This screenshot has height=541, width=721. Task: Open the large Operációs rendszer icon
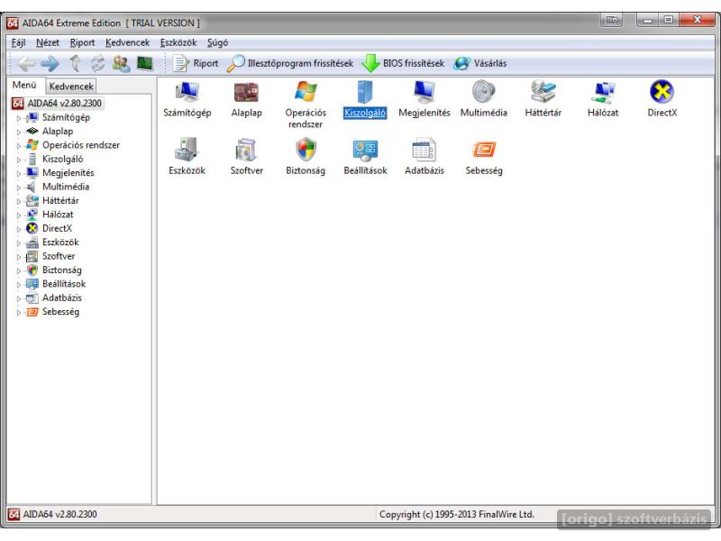306,105
